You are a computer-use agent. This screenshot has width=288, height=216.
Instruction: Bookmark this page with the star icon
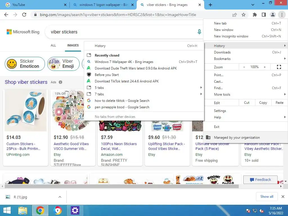point(244,15)
